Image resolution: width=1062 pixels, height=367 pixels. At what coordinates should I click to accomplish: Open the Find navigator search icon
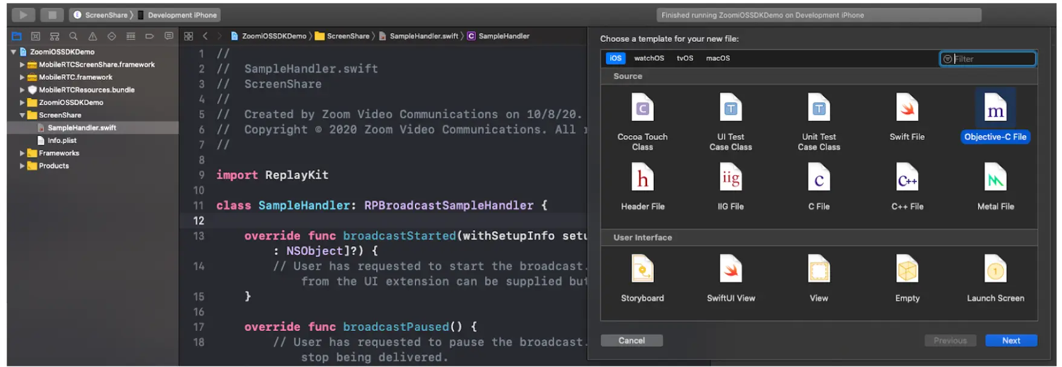pyautogui.click(x=73, y=36)
